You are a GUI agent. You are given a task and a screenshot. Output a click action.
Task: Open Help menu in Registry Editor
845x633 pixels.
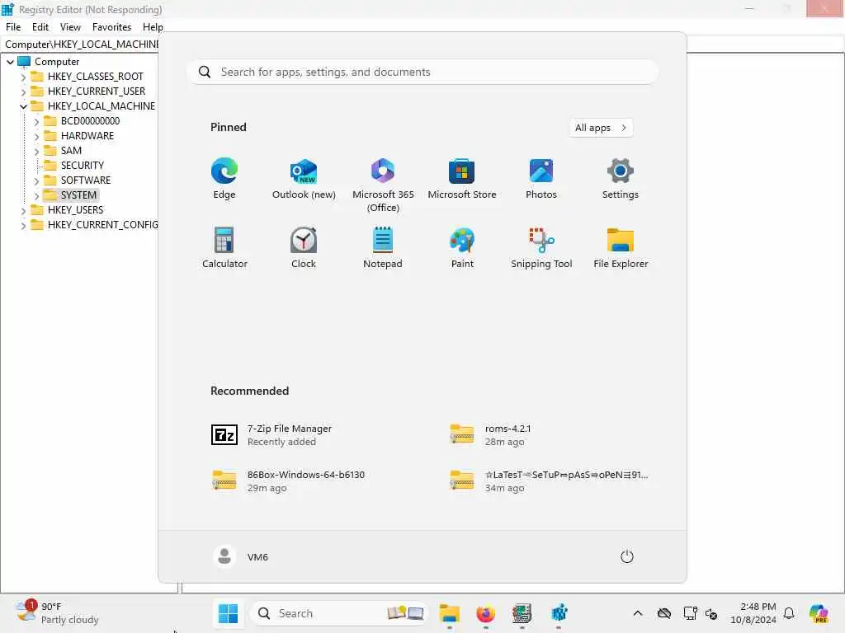[153, 27]
